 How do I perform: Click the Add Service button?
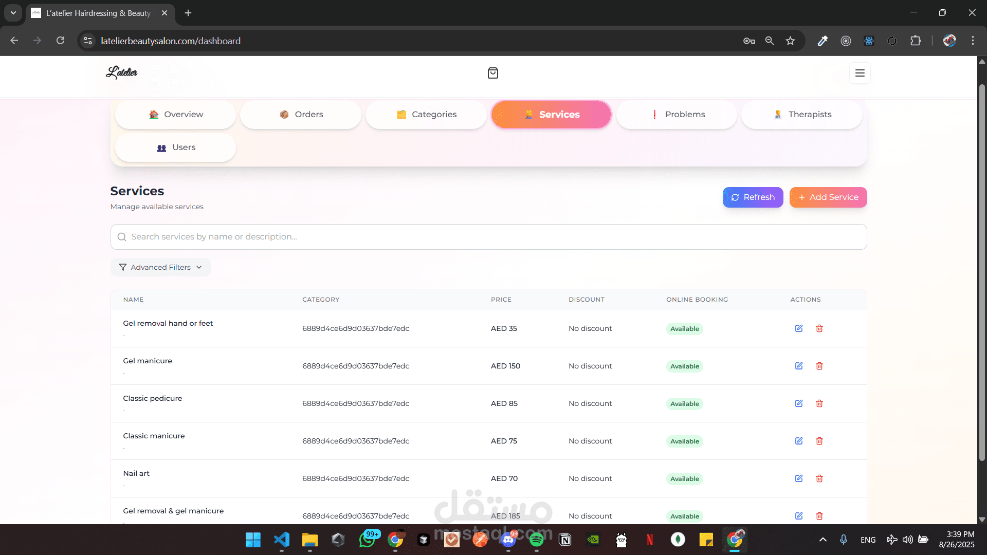point(828,197)
